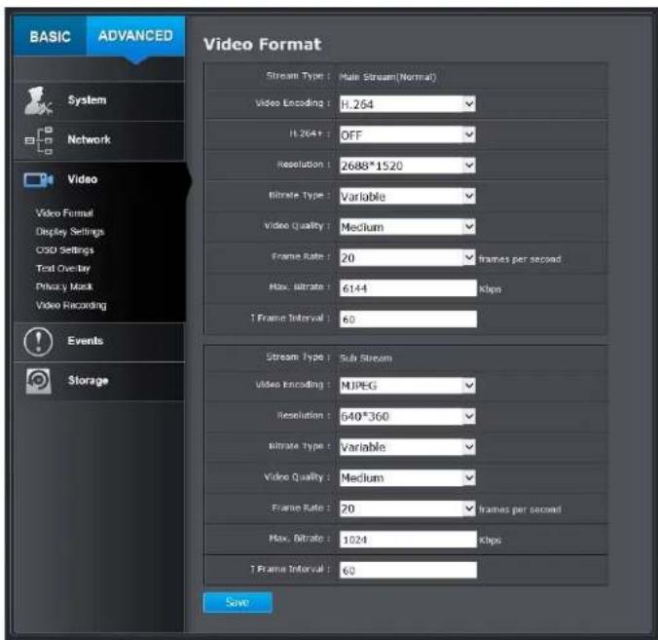Open Video Format submenu link
This screenshot has height=640, width=658.
point(64,213)
